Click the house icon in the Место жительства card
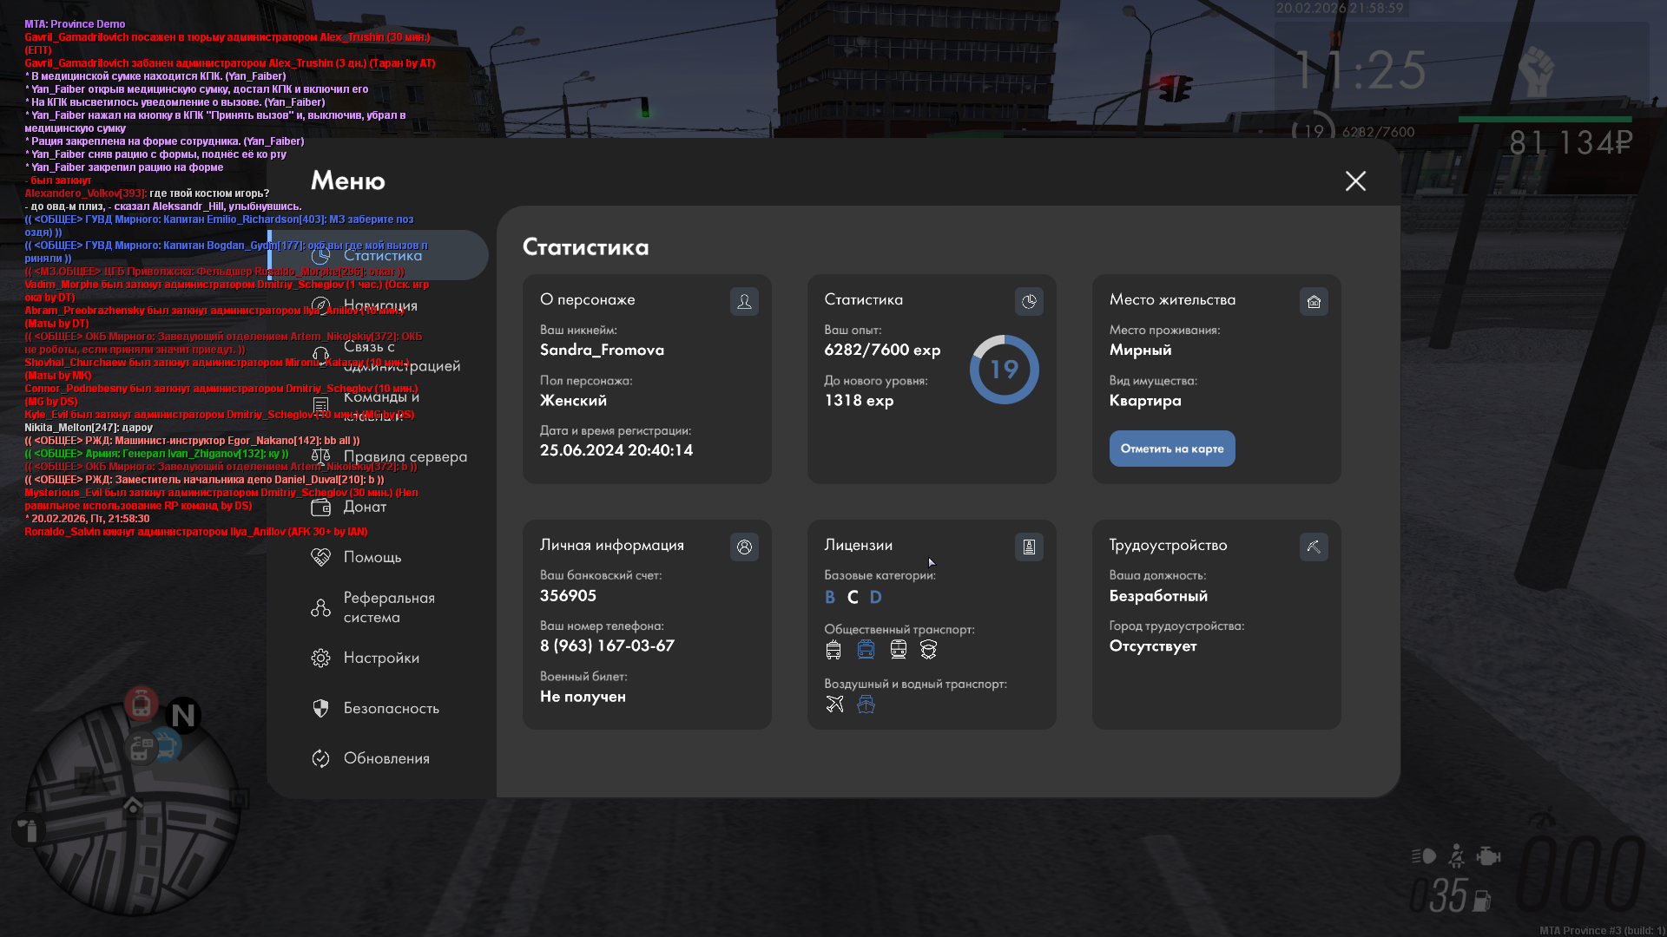 pos(1314,301)
